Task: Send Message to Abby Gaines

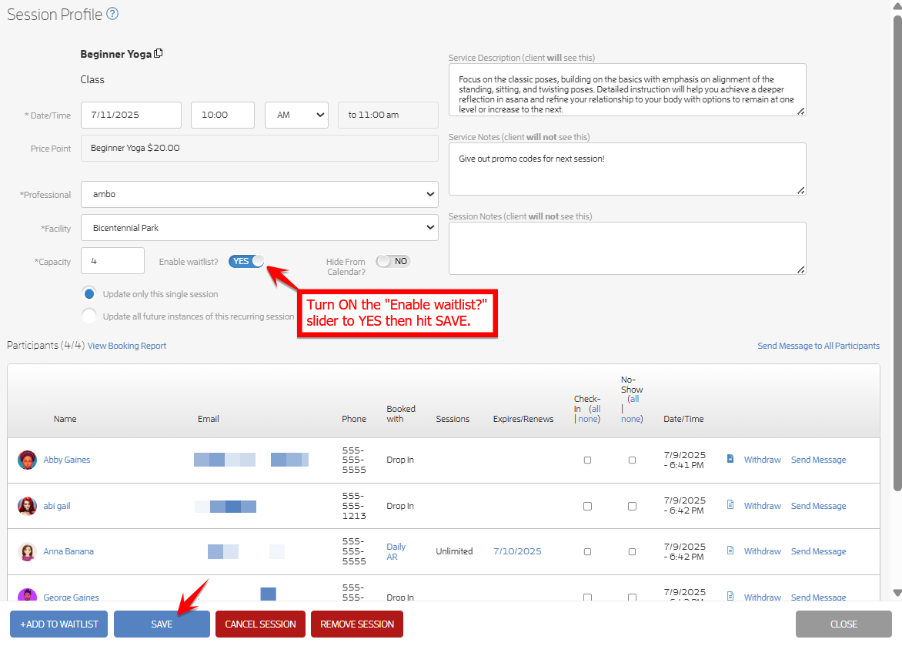Action: point(819,460)
